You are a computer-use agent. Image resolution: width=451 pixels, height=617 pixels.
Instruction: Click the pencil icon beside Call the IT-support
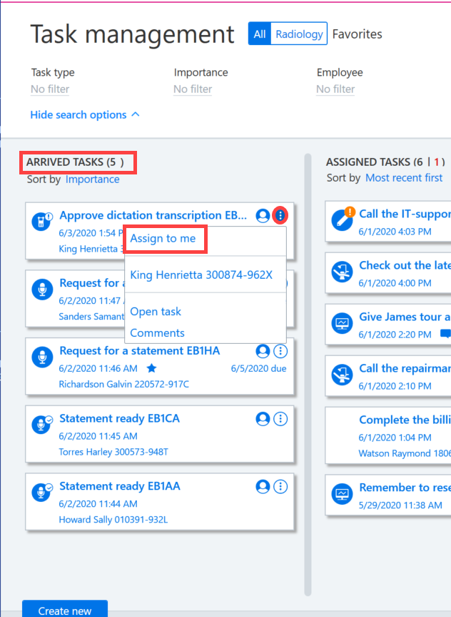click(343, 219)
